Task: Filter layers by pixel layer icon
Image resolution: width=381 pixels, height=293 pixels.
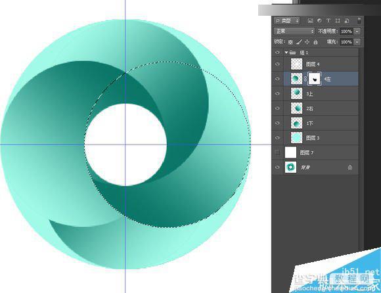Action: [x=310, y=21]
